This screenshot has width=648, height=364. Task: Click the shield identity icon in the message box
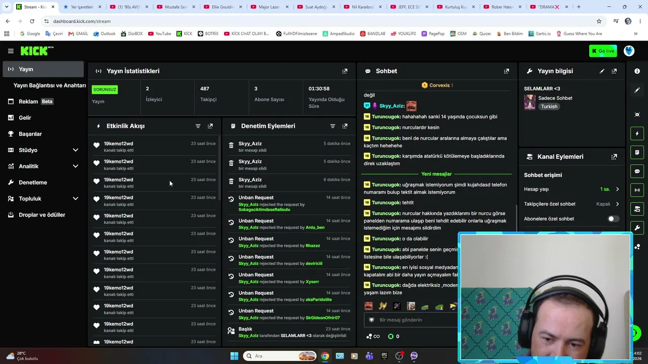[372, 320]
